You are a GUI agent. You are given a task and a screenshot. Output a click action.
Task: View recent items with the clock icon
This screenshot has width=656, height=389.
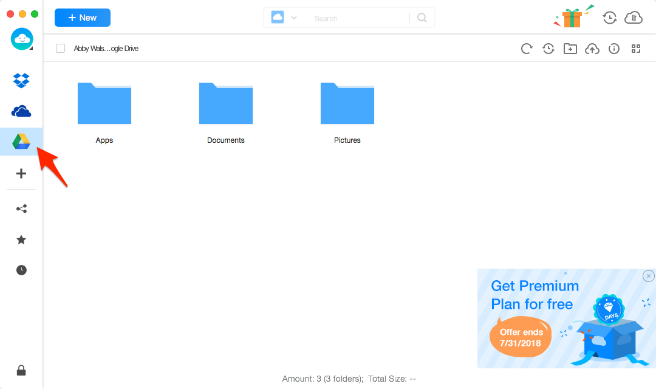[x=21, y=270]
